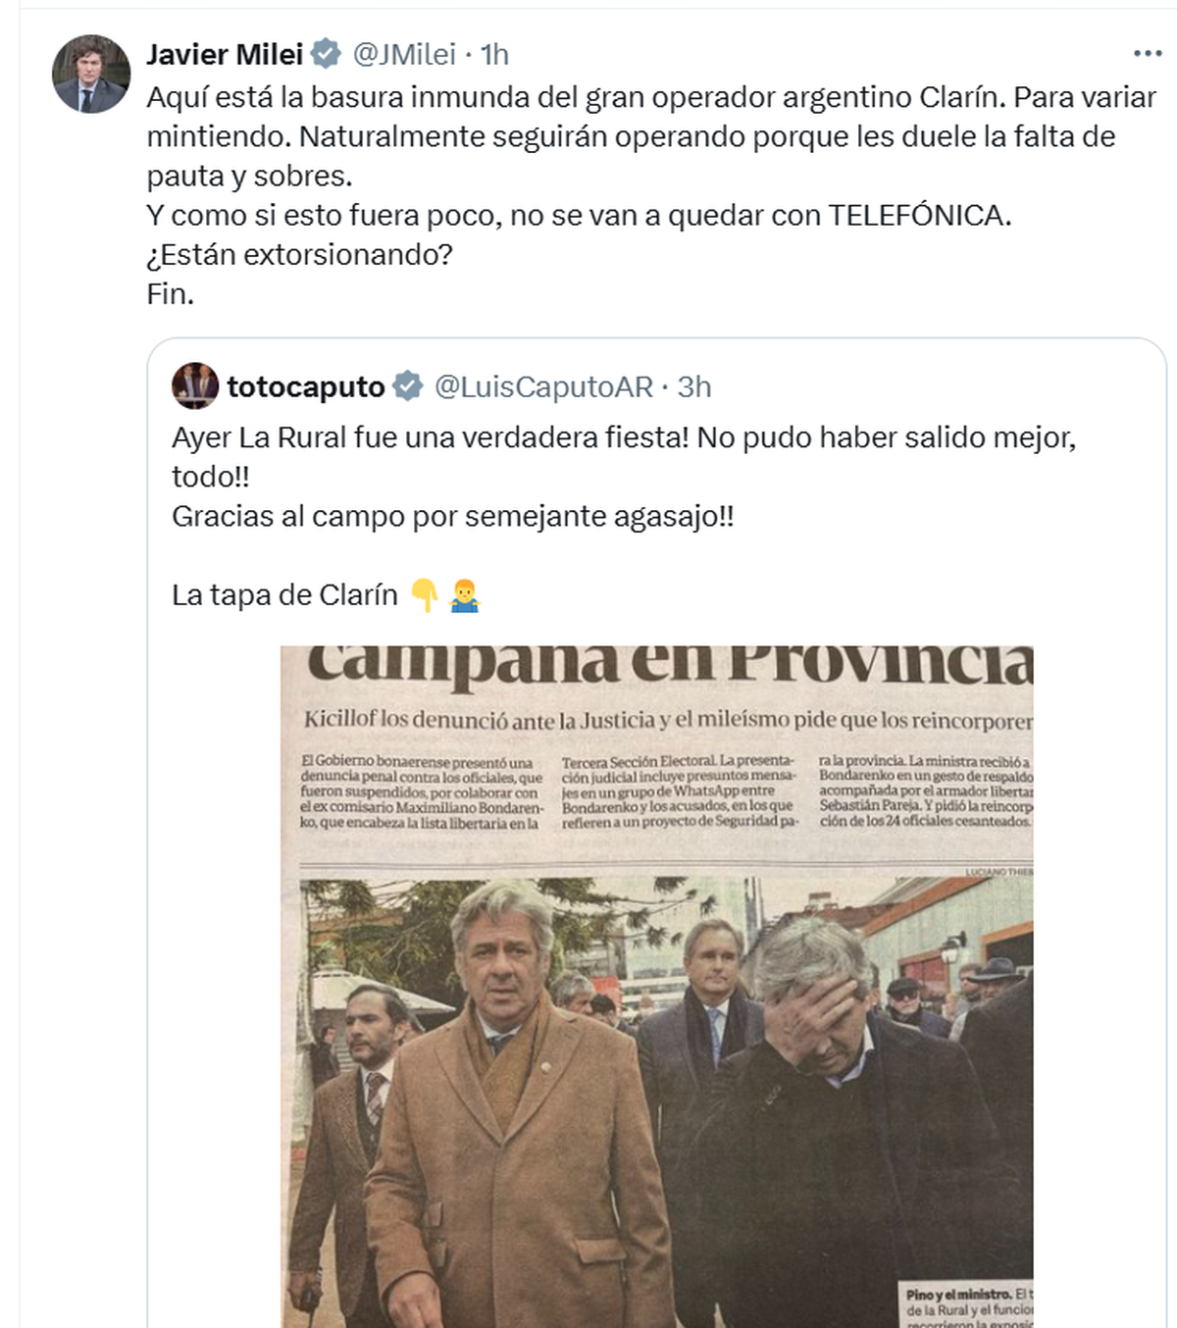Click the pointing-down hand emoji
This screenshot has width=1177, height=1328.
[x=425, y=594]
